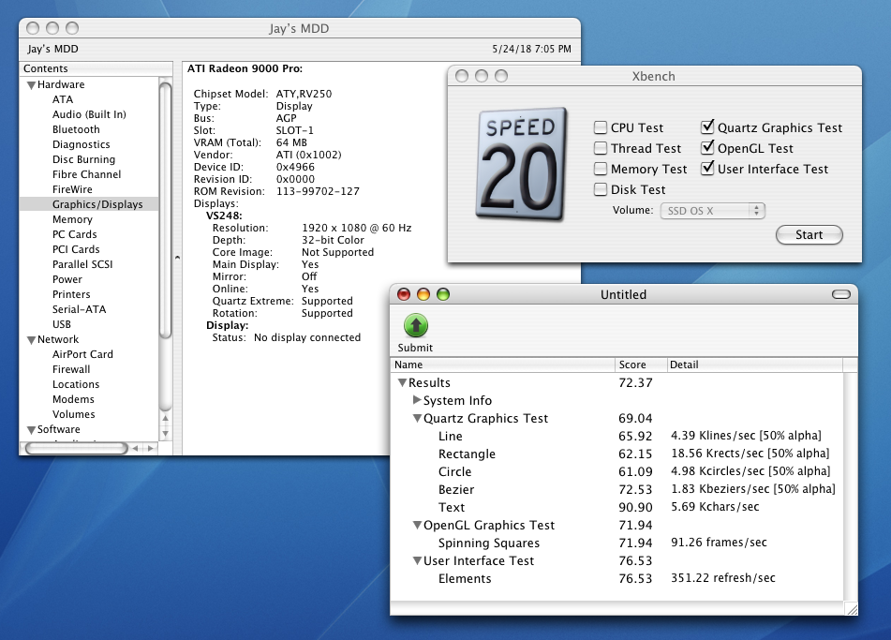Viewport: 891px width, 640px height.
Task: Collapse the Hardware section in Contents
Action: [31, 85]
